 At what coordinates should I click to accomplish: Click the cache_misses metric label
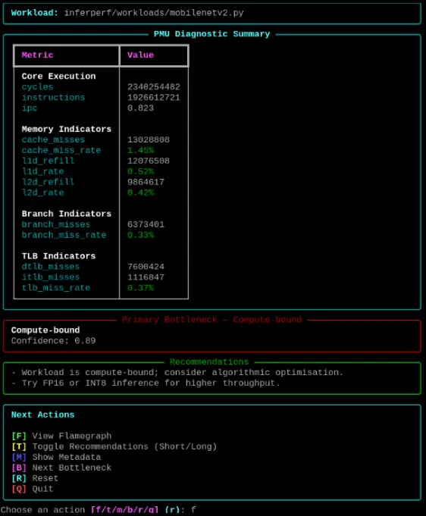[x=53, y=139]
